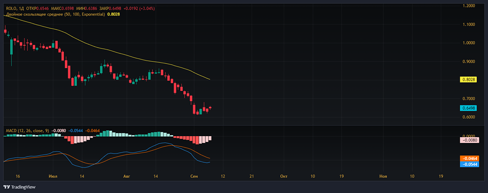488x193 pixels.
Task: Click the blue -0.0544 value in the MACD legend
Action: (76, 131)
